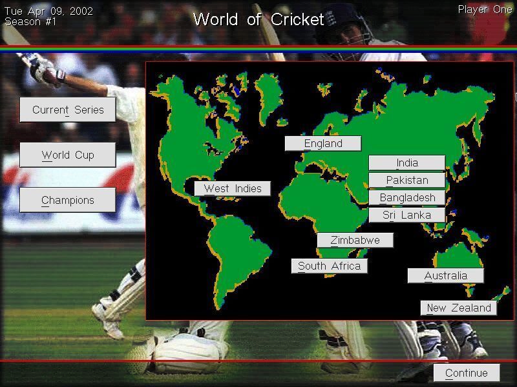Click the Season #1 label
Image resolution: width=517 pixels, height=387 pixels.
pos(30,22)
